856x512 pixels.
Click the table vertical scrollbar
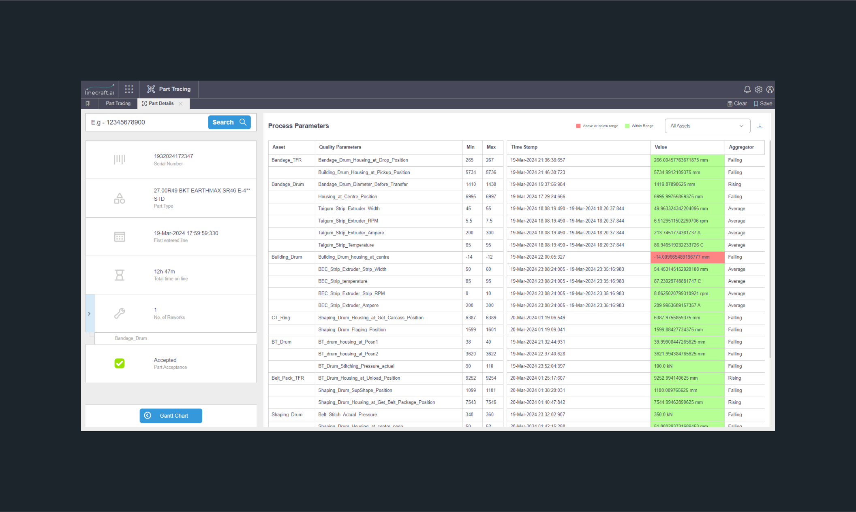[770, 249]
